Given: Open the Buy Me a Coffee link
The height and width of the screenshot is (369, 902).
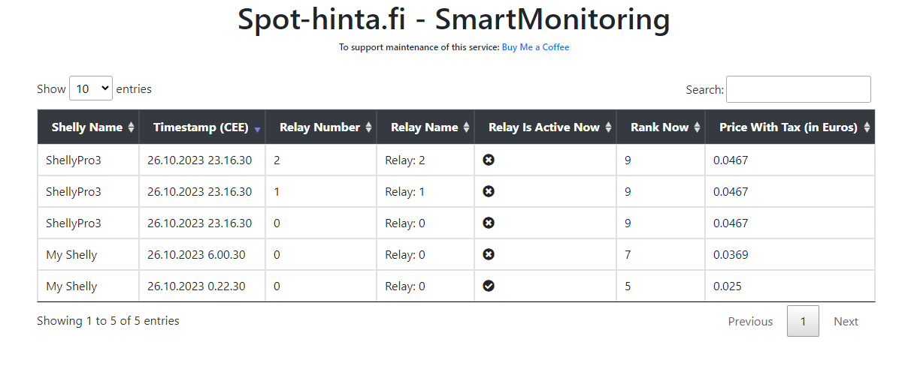Looking at the screenshot, I should (535, 47).
